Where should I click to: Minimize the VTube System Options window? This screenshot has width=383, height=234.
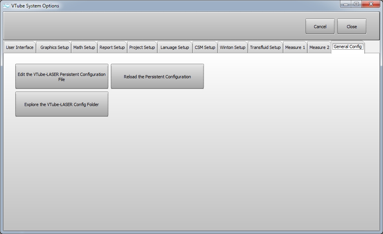[x=346, y=4]
